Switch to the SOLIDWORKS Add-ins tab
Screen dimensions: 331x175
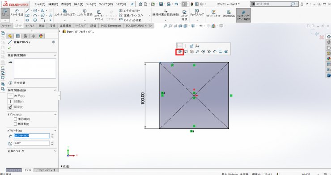click(x=139, y=26)
